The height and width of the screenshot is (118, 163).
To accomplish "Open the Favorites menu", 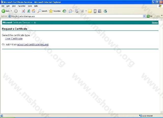I will (21, 6).
